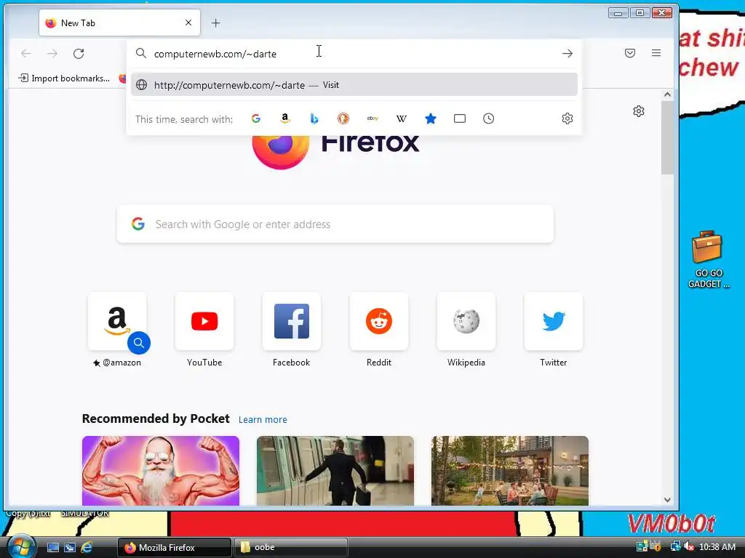Click the scrollbar up arrow
This screenshot has width=745, height=558.
(667, 94)
